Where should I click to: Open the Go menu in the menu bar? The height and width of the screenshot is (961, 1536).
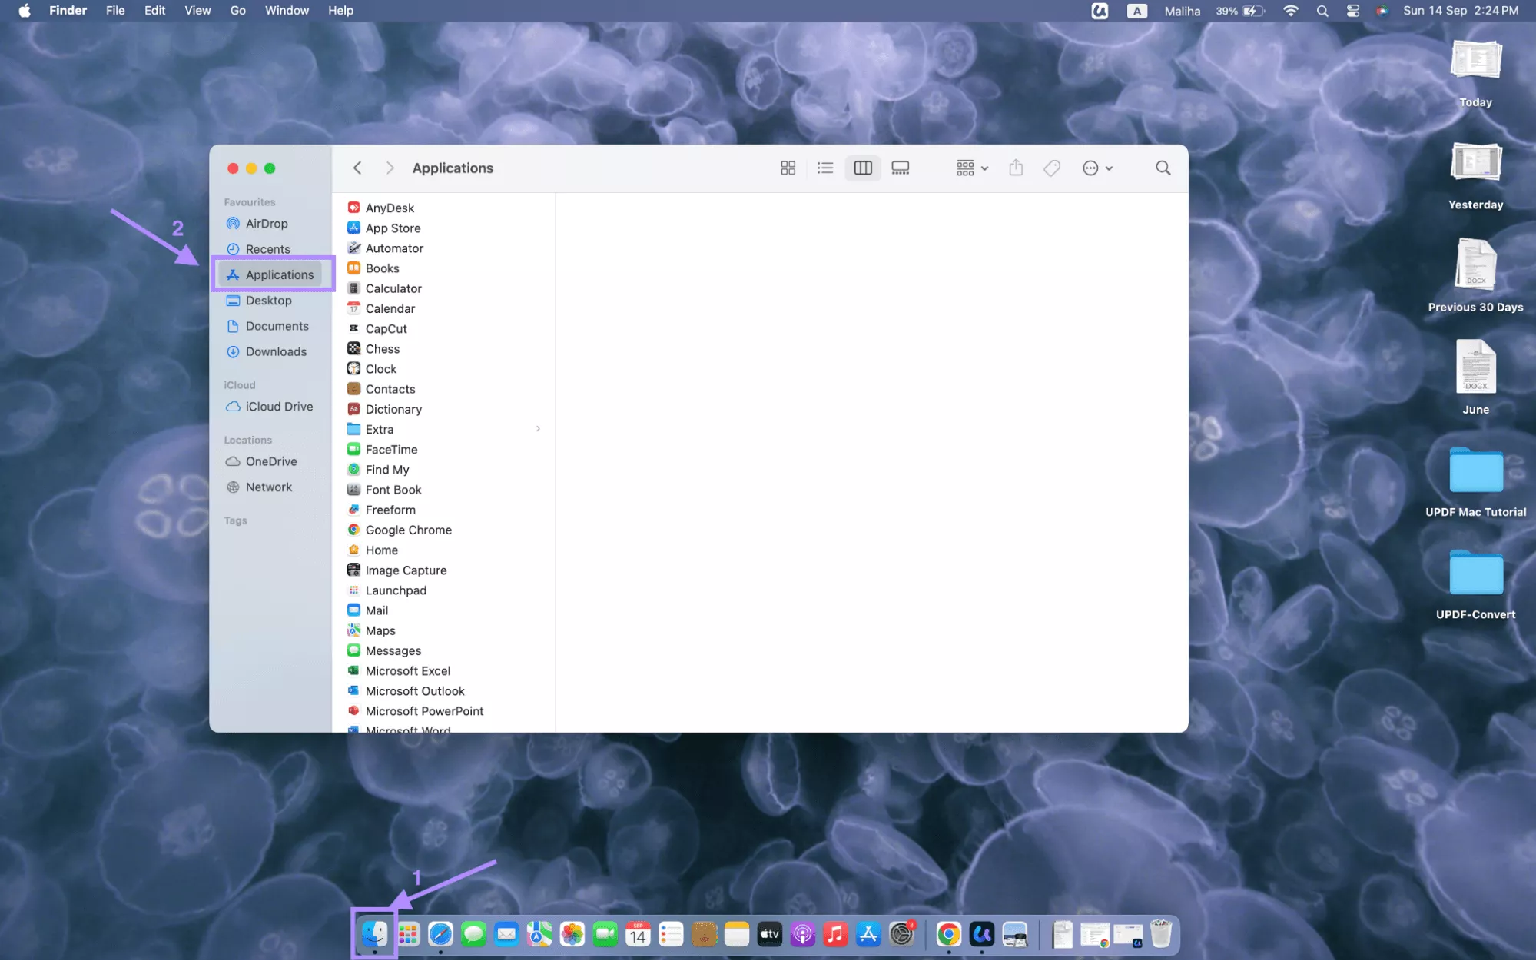237,11
